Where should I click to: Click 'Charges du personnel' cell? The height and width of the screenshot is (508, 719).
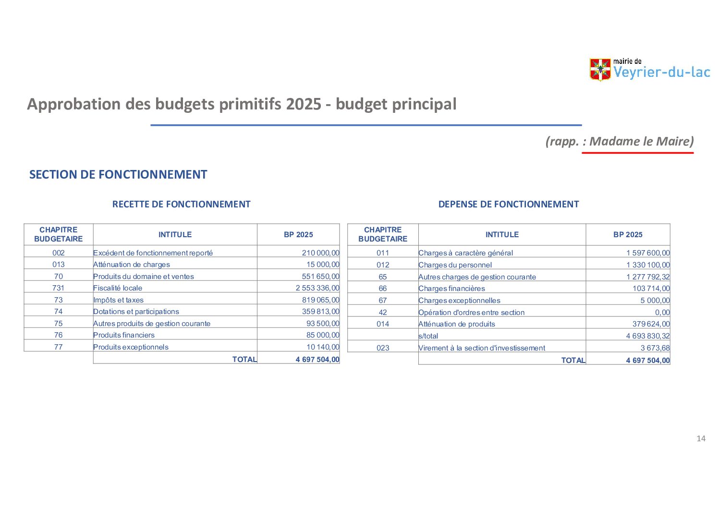click(455, 265)
